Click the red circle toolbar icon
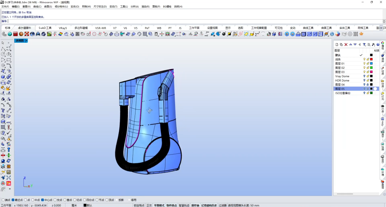The image size is (386, 207). 94,34
